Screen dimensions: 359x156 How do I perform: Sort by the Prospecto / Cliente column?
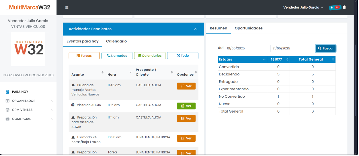pos(172,72)
